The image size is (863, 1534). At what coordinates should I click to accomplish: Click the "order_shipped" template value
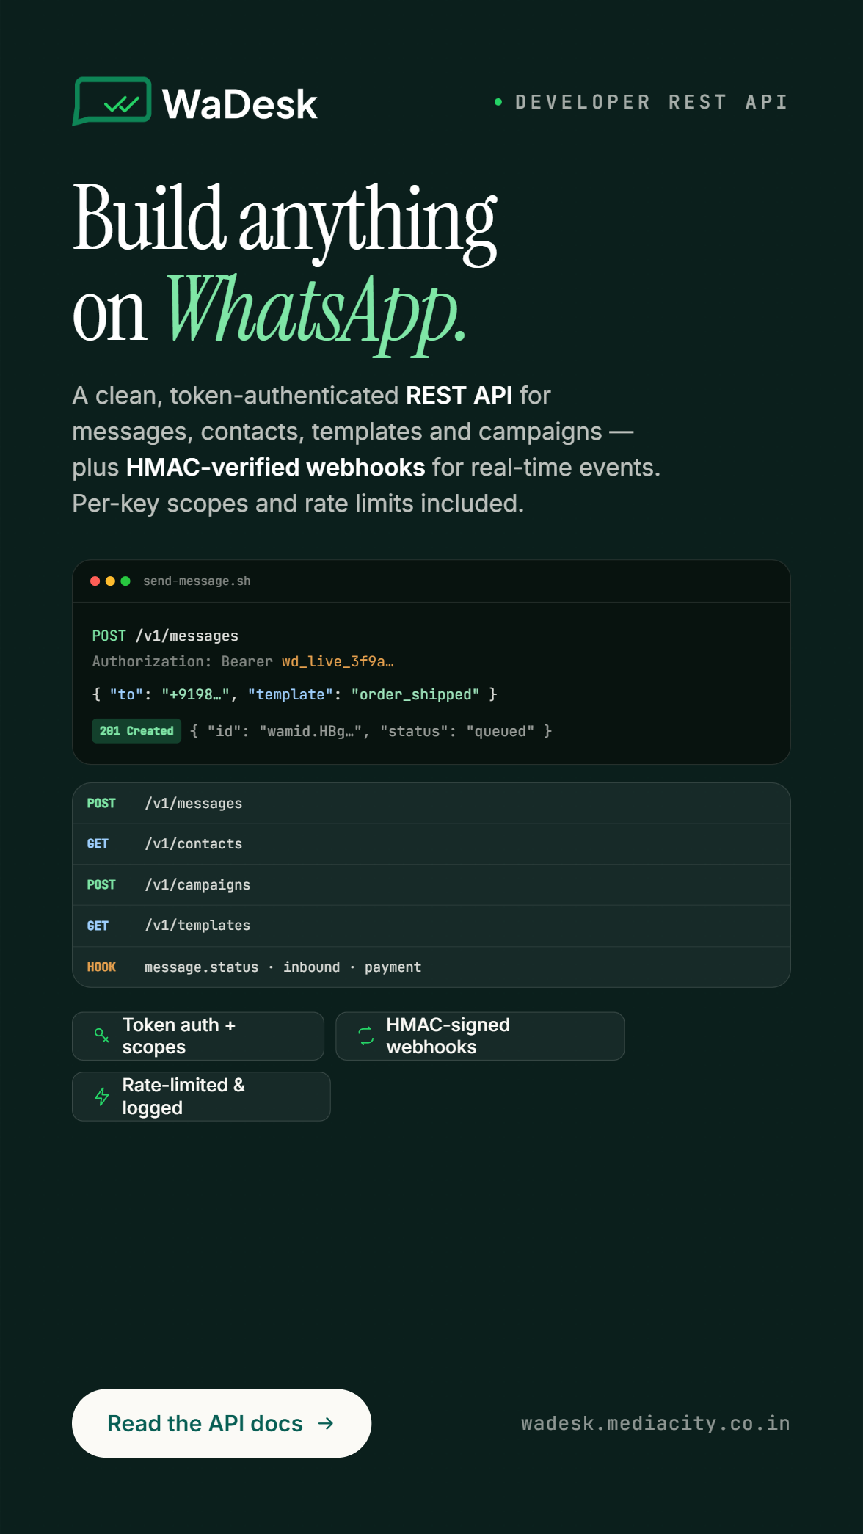point(415,694)
